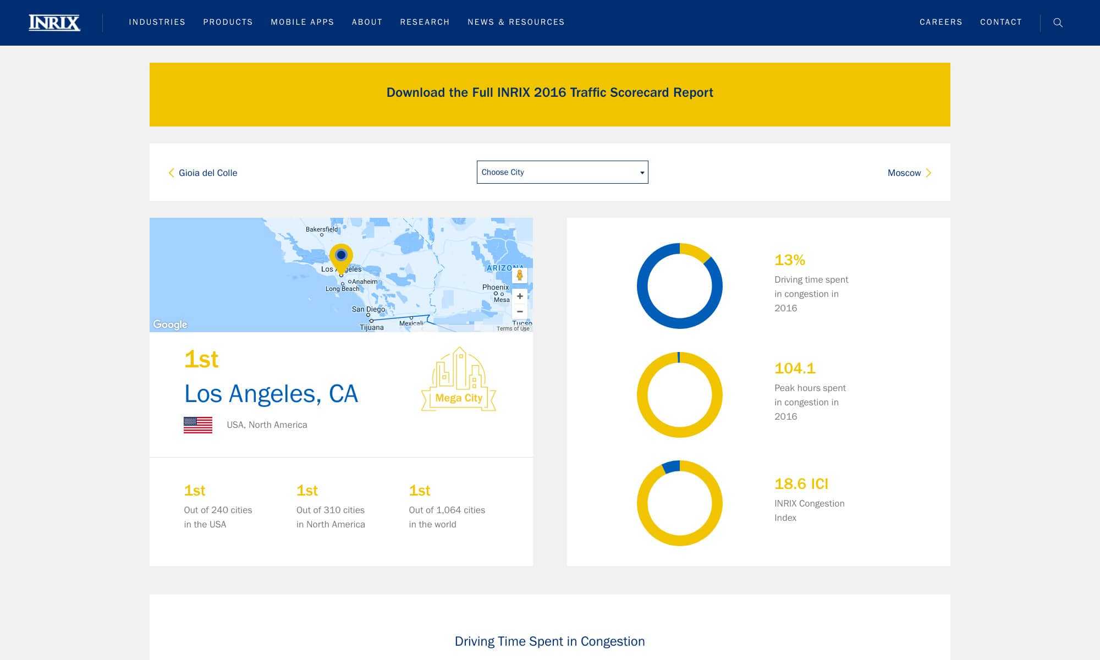Click the San Diego label on map
The height and width of the screenshot is (660, 1100).
pos(369,309)
